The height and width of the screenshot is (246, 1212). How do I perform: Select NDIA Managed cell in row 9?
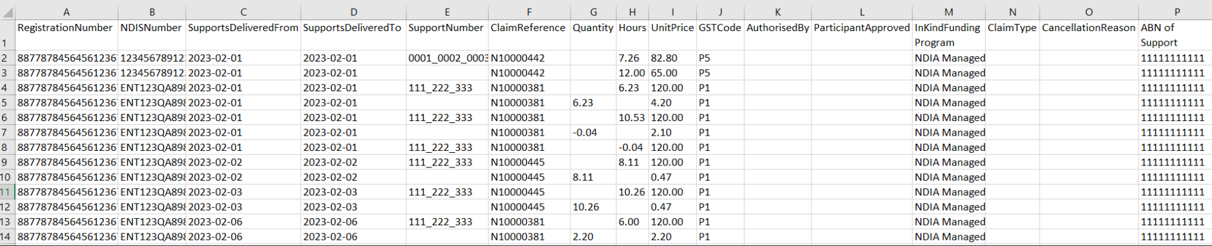949,162
